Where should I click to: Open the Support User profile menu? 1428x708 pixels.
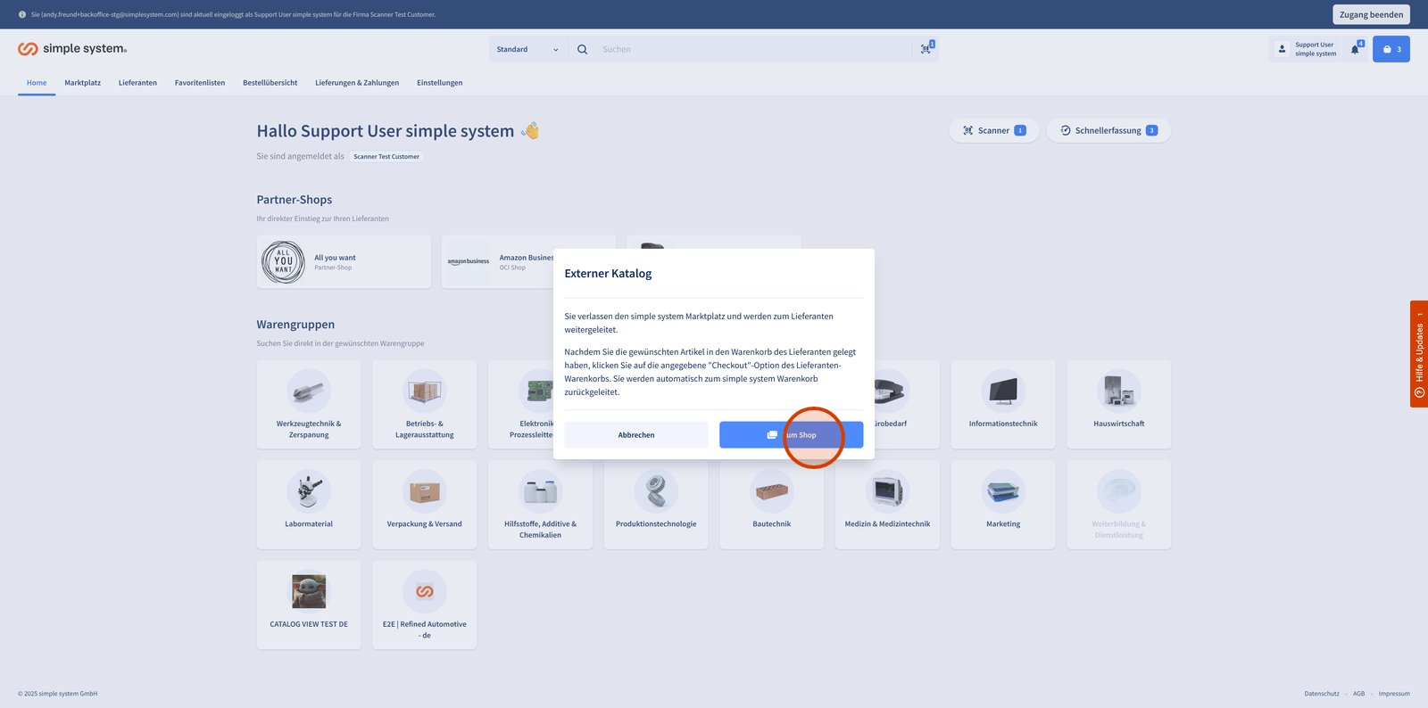tap(1306, 49)
